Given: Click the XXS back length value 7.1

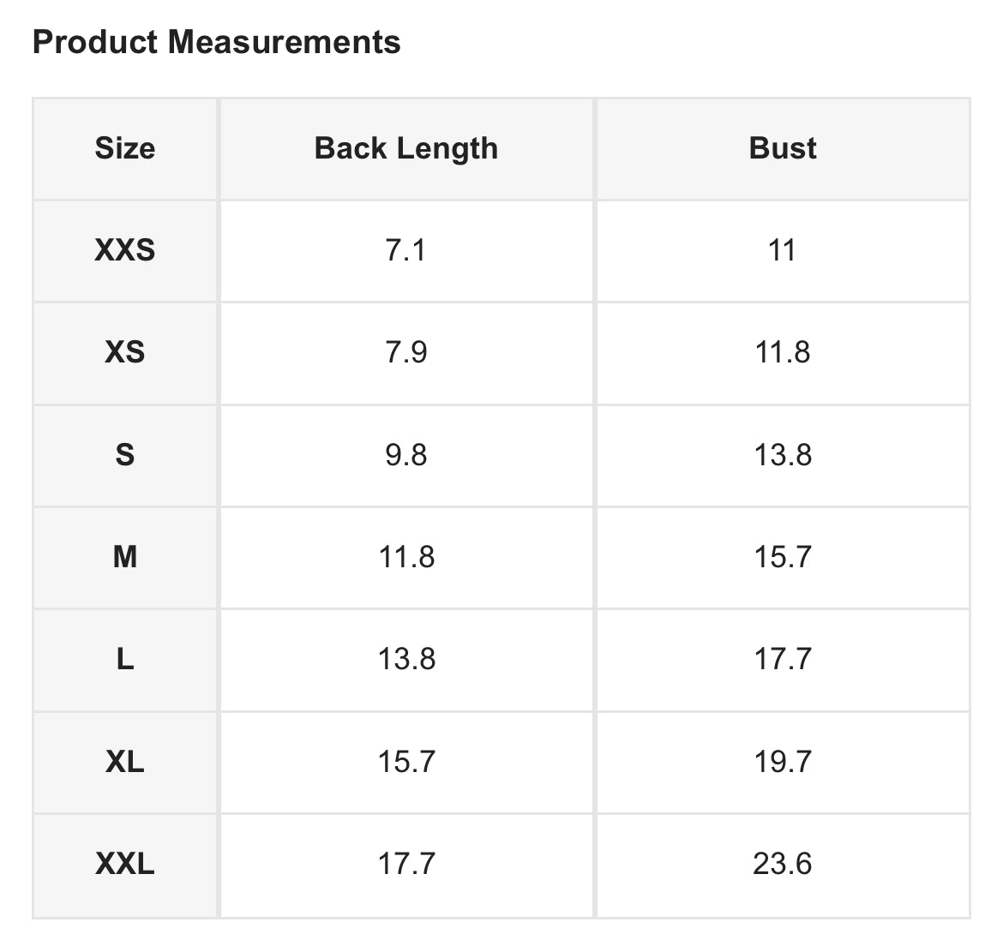Looking at the screenshot, I should pos(406,250).
